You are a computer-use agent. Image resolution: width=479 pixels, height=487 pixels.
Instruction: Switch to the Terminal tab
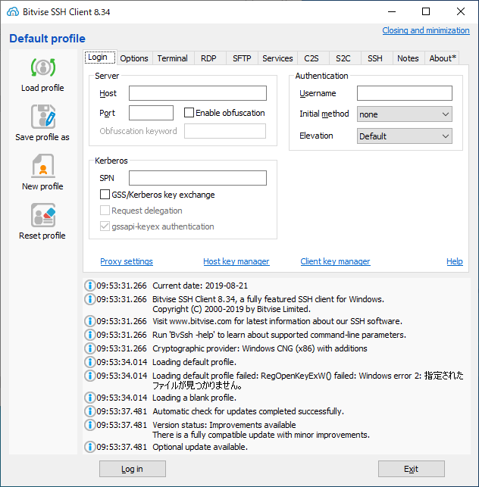[x=173, y=58]
